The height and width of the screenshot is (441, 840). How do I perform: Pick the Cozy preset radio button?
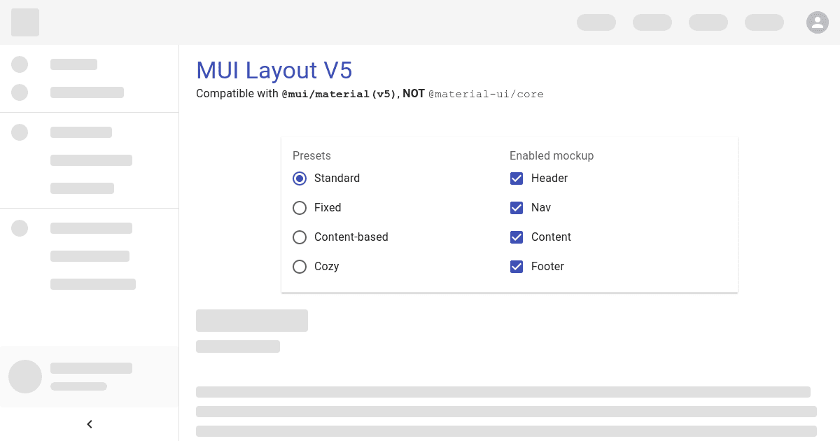point(300,267)
